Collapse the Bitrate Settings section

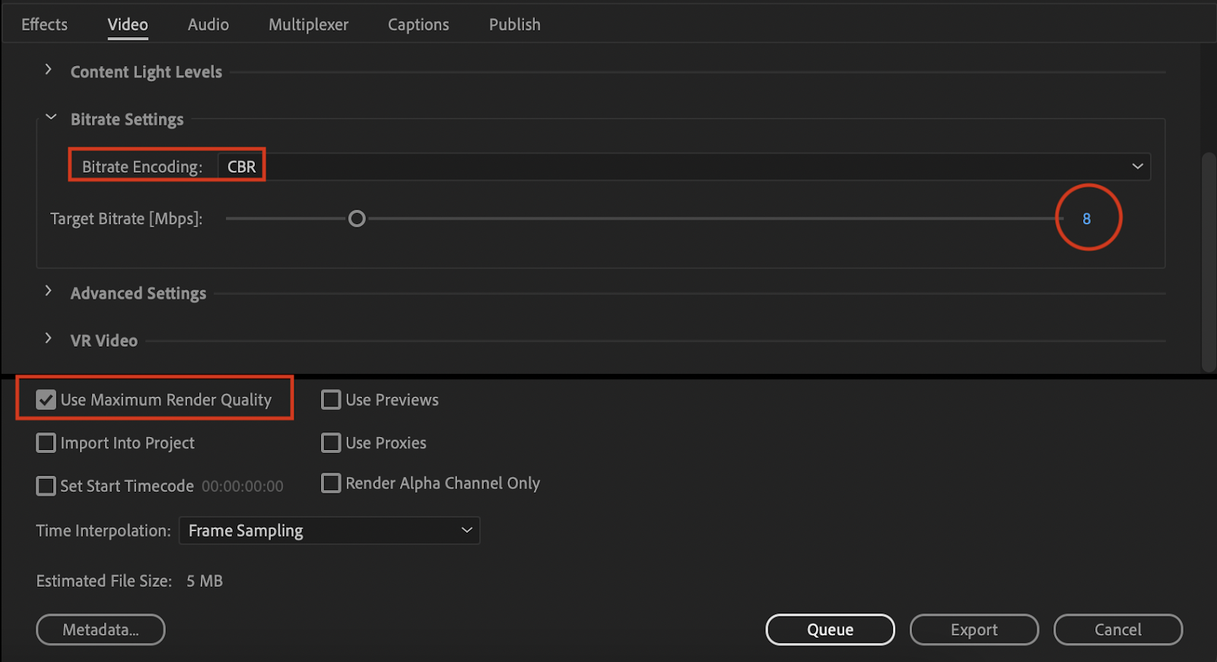51,118
